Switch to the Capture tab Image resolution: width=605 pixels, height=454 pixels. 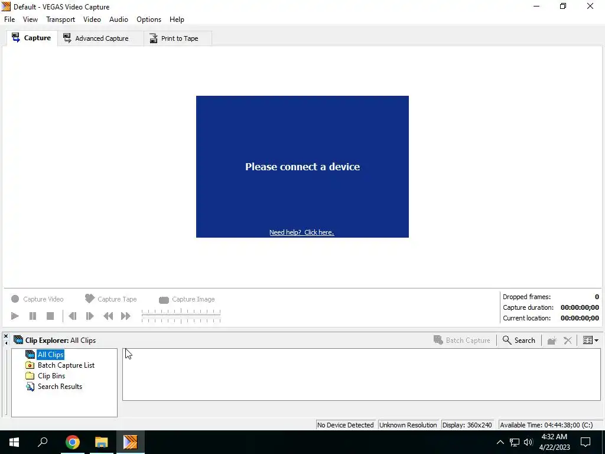32,38
